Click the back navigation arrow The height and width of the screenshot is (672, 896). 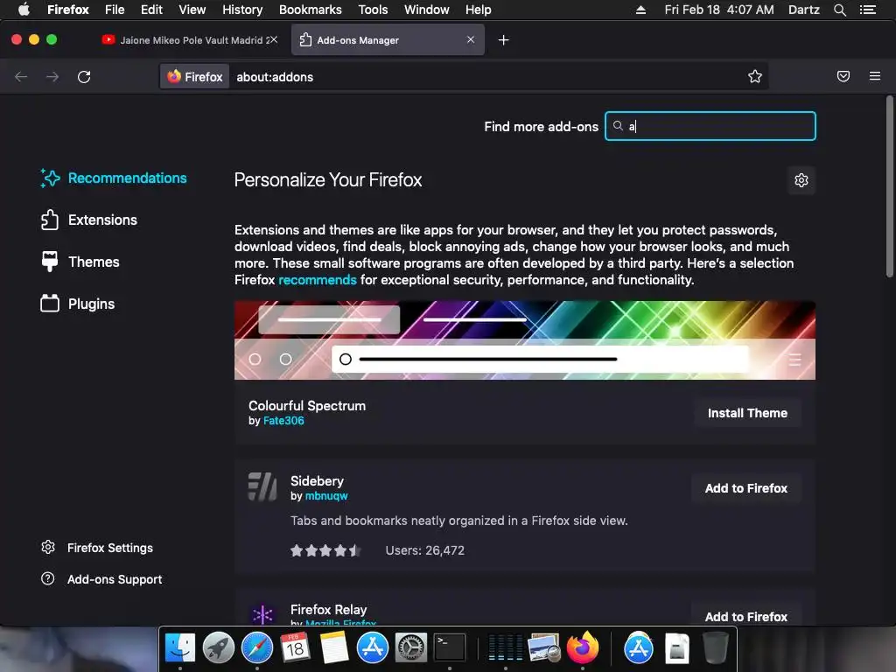(x=21, y=77)
